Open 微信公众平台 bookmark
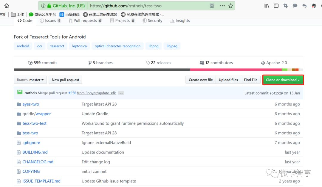 click(x=42, y=14)
